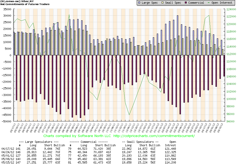
Task: Click the Open Interest legend label
Action: [x=221, y=3]
